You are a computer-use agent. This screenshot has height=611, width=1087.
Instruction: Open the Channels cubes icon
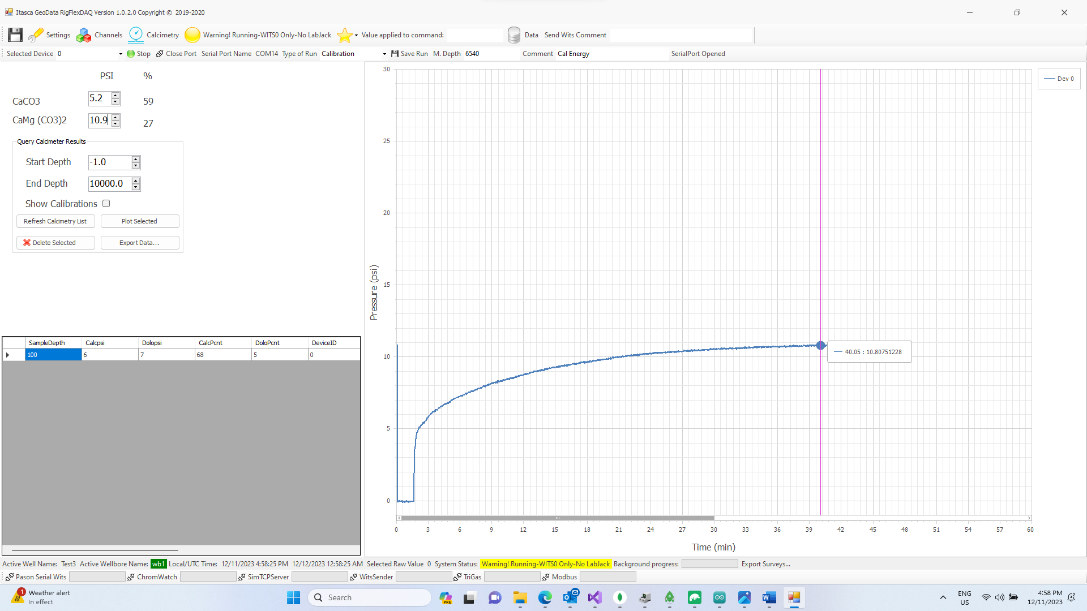(x=84, y=35)
